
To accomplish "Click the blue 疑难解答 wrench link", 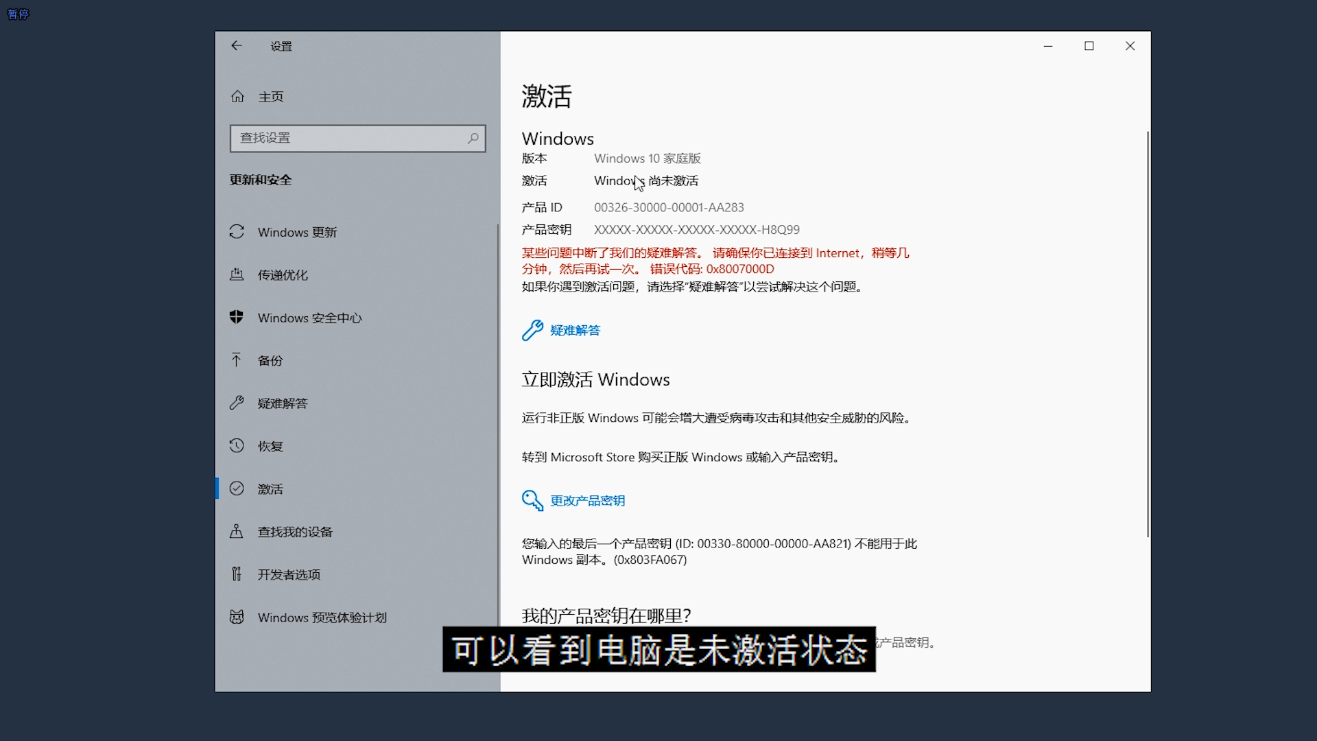I will pos(575,331).
